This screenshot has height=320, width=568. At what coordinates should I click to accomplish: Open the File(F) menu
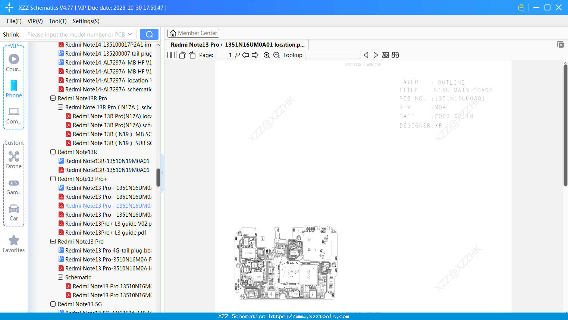click(x=14, y=21)
